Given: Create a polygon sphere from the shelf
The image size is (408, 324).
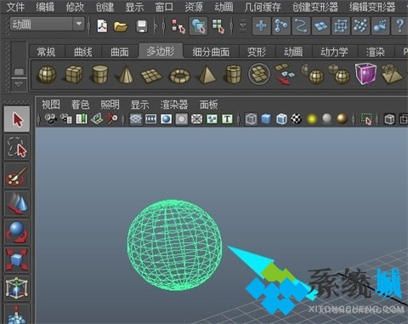Looking at the screenshot, I should [47, 75].
